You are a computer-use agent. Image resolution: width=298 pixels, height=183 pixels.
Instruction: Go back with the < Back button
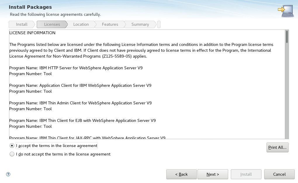[x=181, y=174]
